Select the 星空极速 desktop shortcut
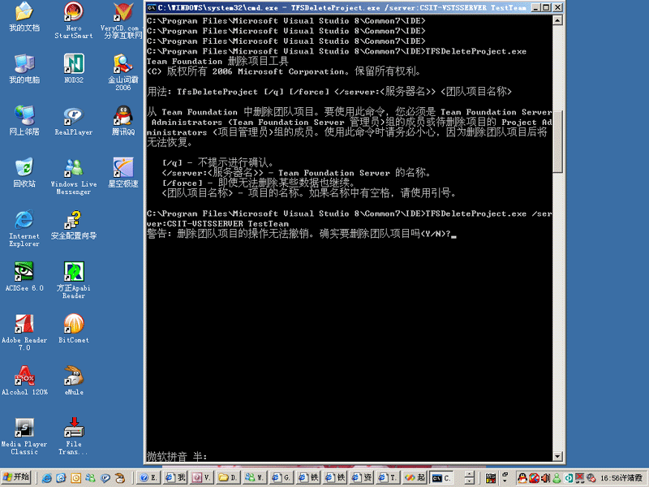This screenshot has height=487, width=649. [123, 173]
